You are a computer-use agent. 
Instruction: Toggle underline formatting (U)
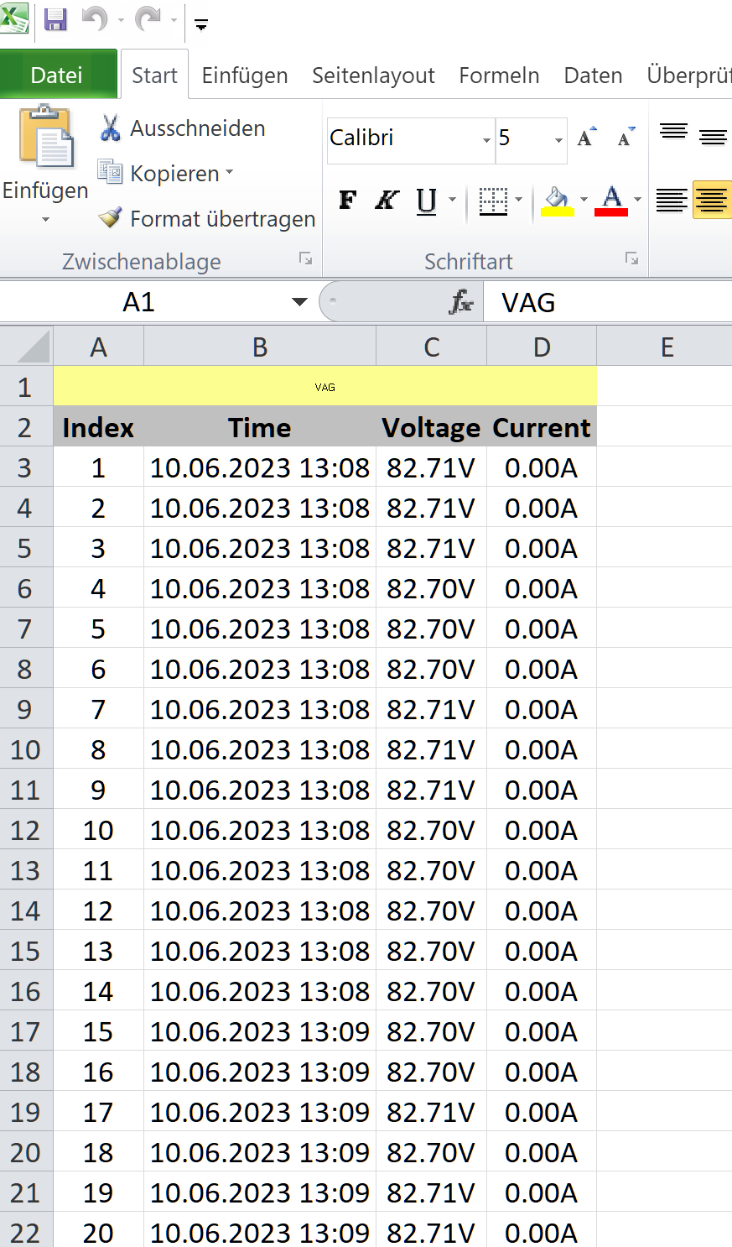(x=426, y=200)
